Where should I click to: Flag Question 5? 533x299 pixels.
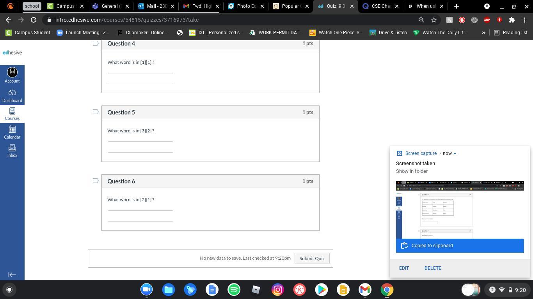click(96, 112)
